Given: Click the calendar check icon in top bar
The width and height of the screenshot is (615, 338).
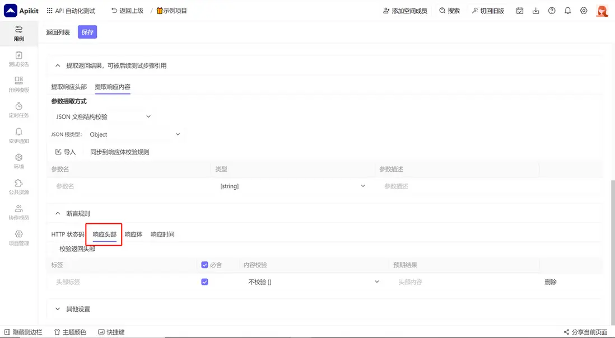Looking at the screenshot, I should [520, 11].
